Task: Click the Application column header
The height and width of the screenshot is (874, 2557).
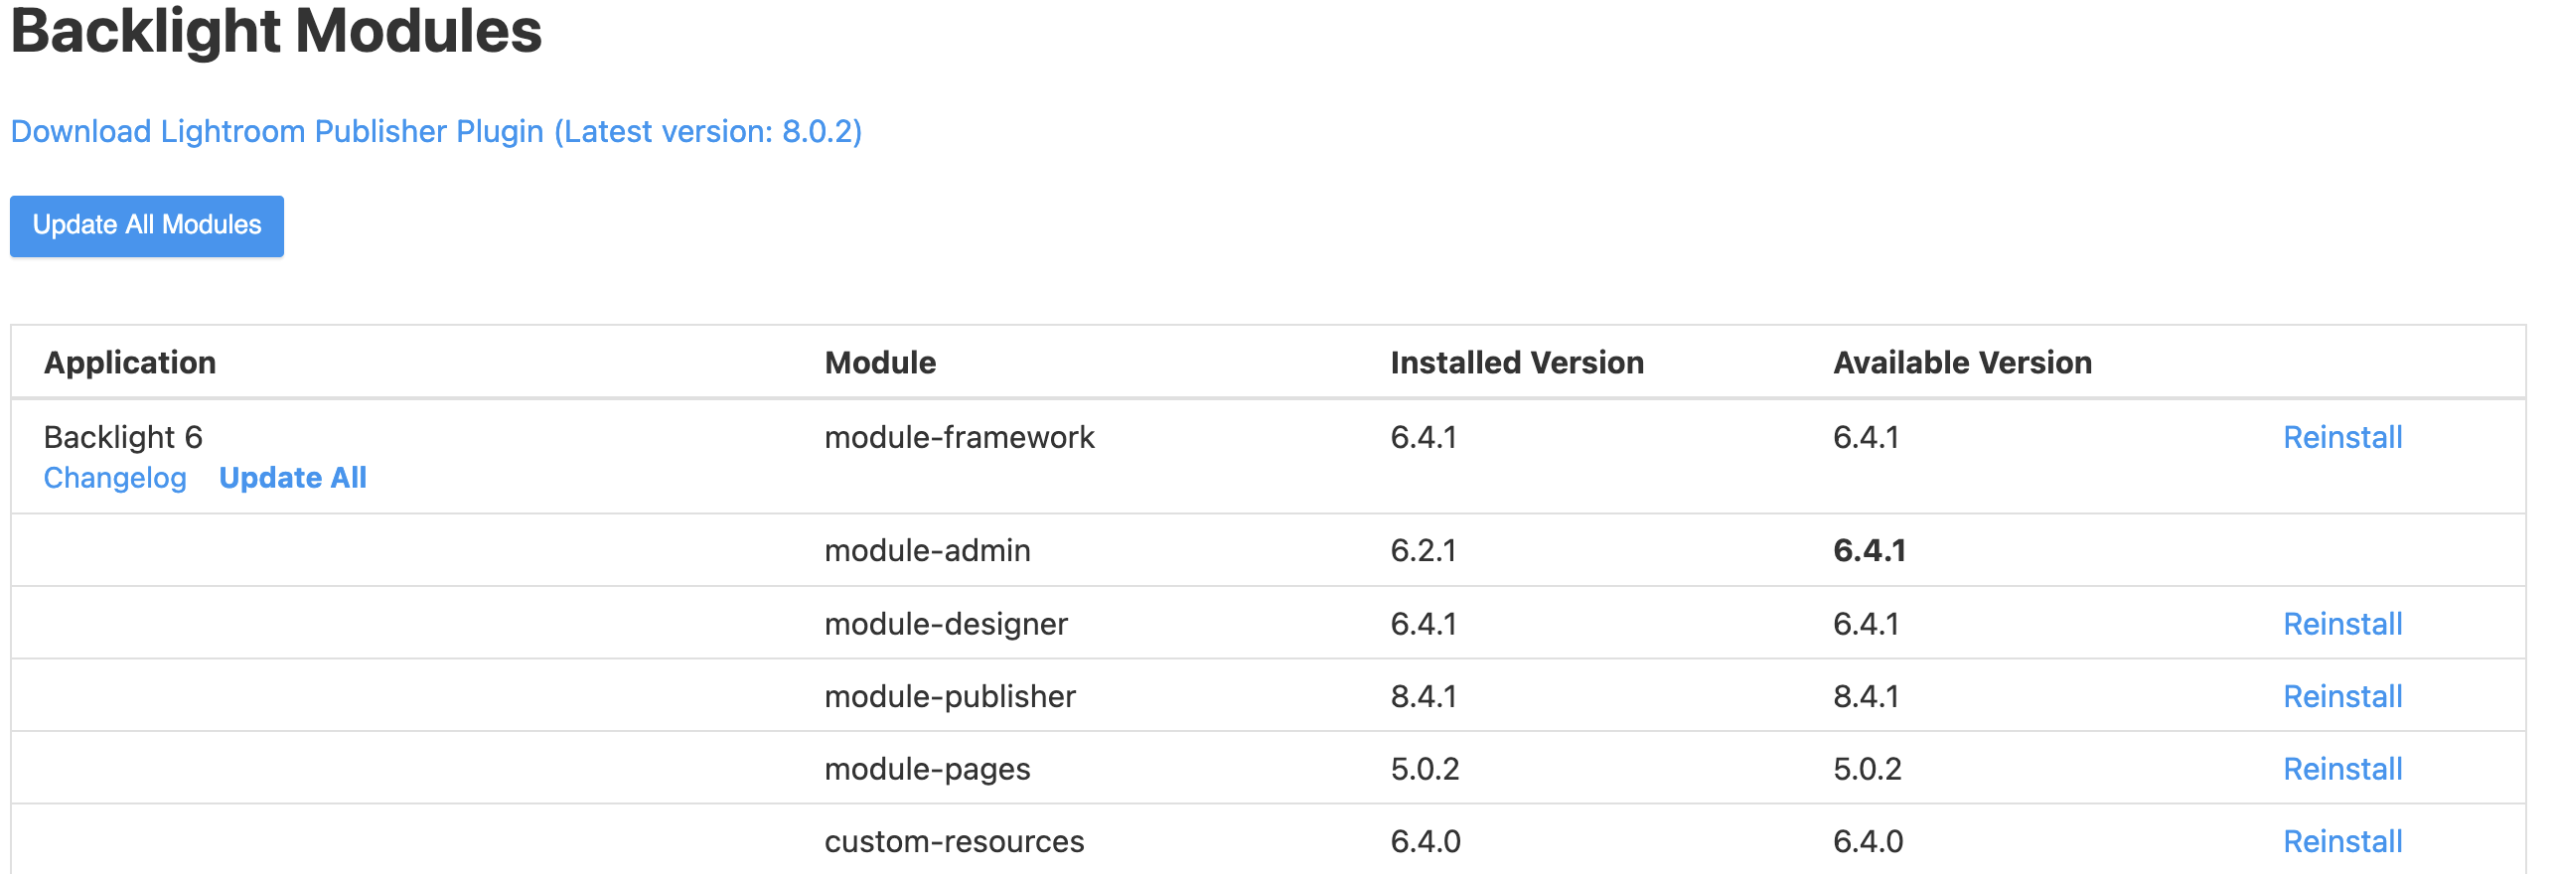Action: (x=130, y=363)
